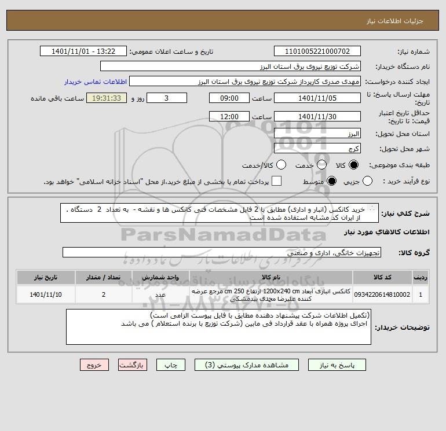
Task: Click the واحد شمارش column header
Action: point(160,277)
